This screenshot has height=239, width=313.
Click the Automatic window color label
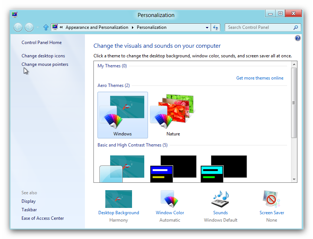(170, 220)
